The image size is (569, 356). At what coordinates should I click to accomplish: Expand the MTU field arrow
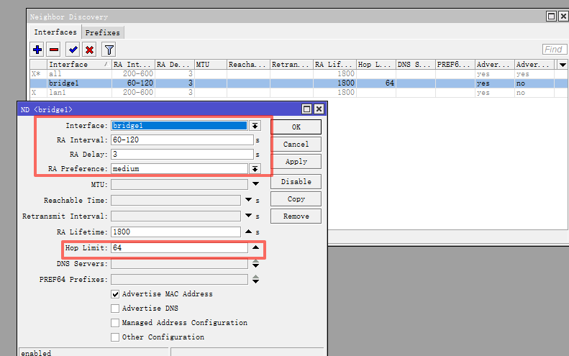click(x=255, y=184)
